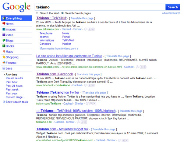Open Advanced search link

[x=171, y=13]
